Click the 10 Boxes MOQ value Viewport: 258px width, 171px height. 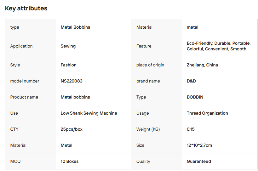point(70,161)
